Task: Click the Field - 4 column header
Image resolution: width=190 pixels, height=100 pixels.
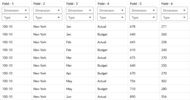Action: 103,4
